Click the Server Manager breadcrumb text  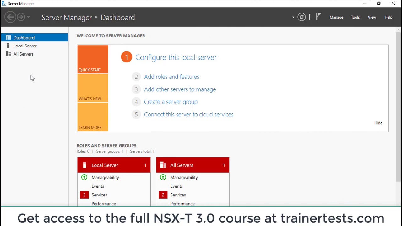[67, 17]
